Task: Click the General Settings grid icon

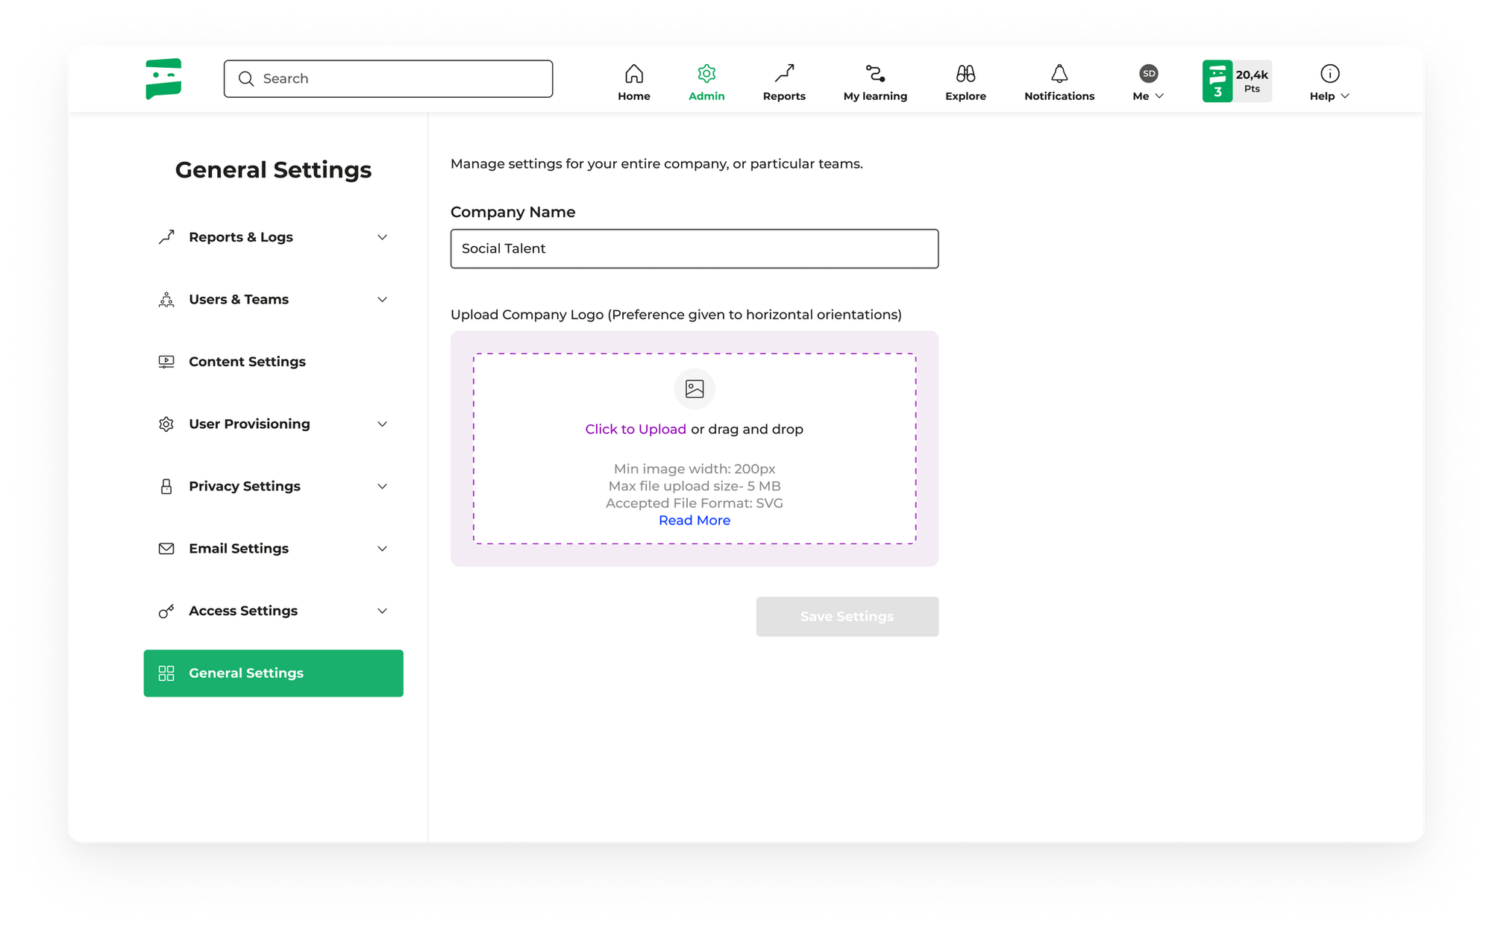Action: click(166, 673)
